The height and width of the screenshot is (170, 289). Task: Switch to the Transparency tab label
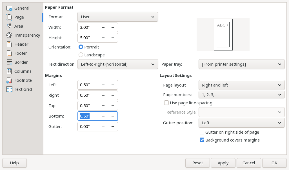(27, 35)
